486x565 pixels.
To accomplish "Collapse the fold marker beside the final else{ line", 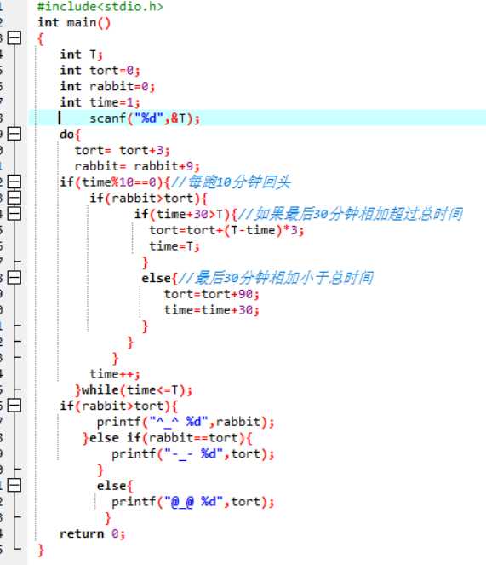I will 14,485.
